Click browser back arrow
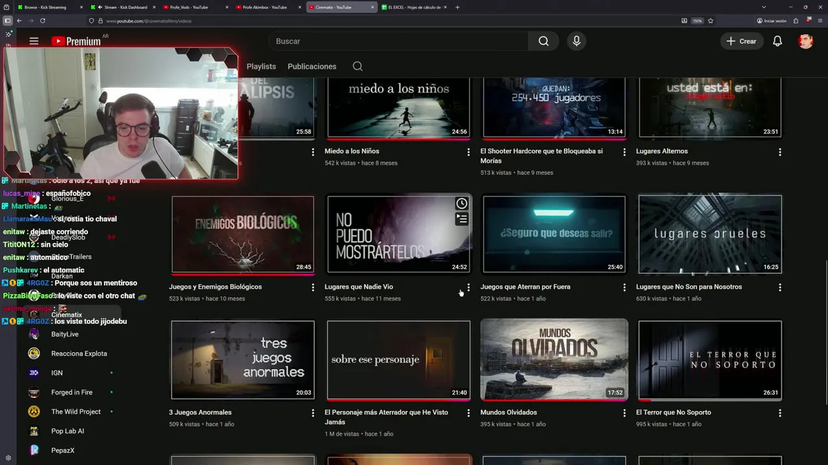Screen dimensions: 828x465 coord(19,21)
